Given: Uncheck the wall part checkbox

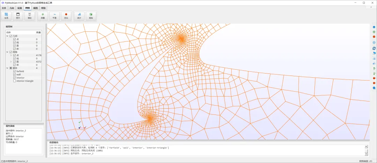Looking at the screenshot, I should [x=14, y=75].
